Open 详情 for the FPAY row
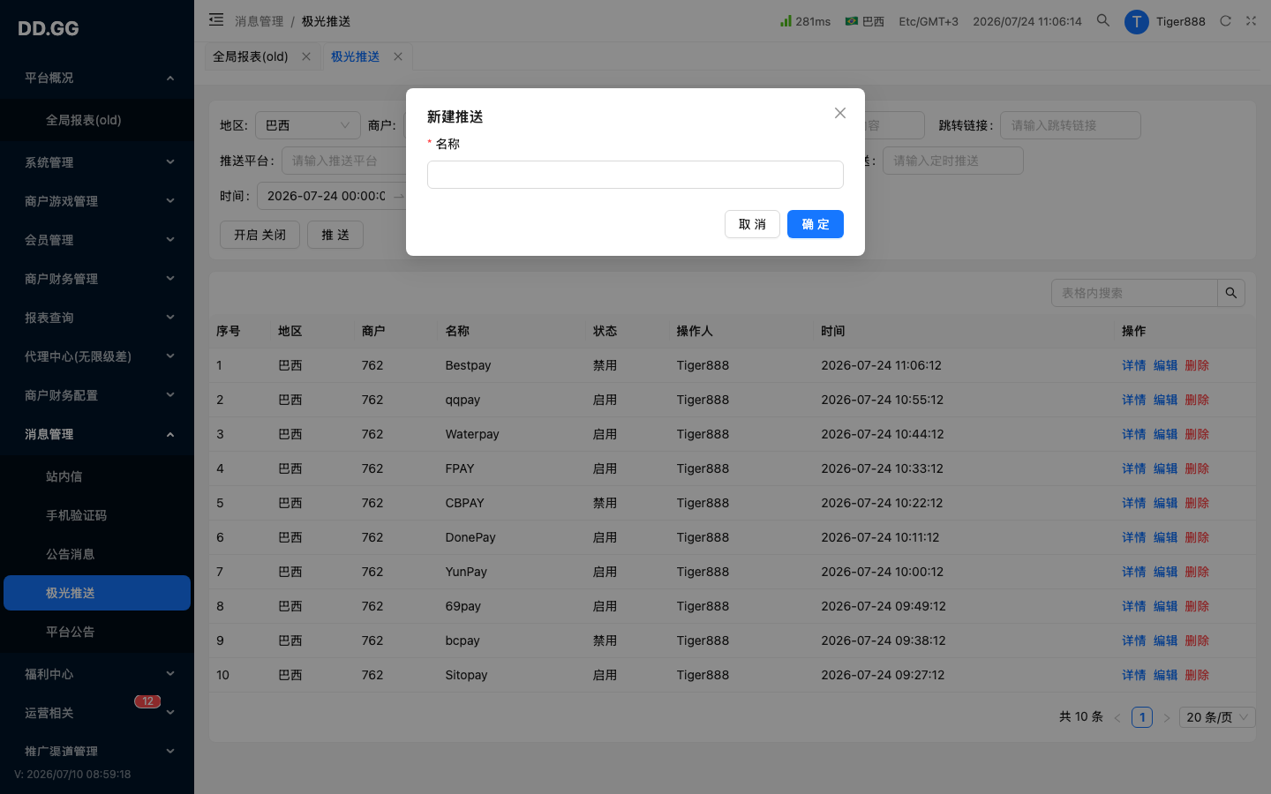 [x=1134, y=468]
